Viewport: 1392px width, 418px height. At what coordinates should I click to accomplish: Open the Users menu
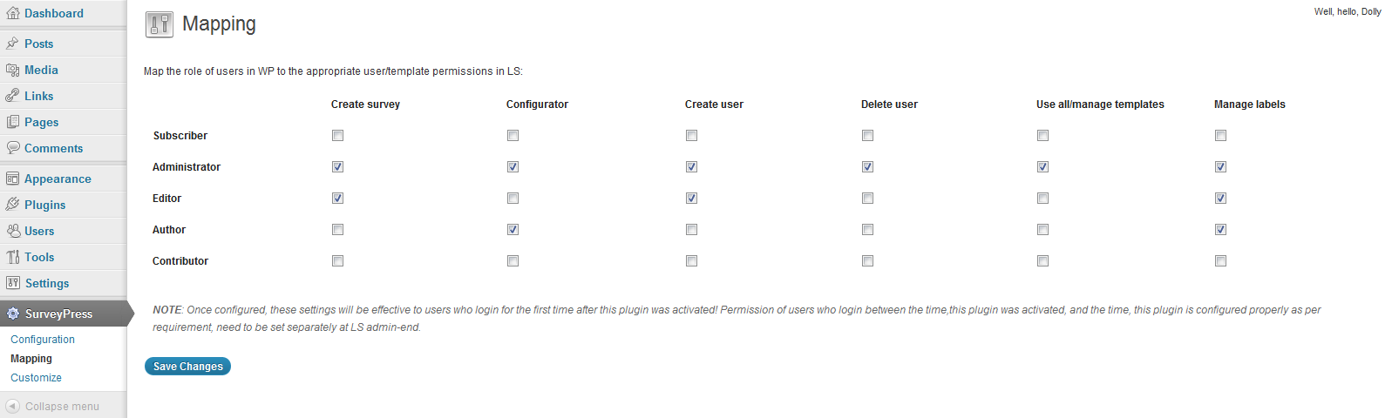tap(39, 231)
